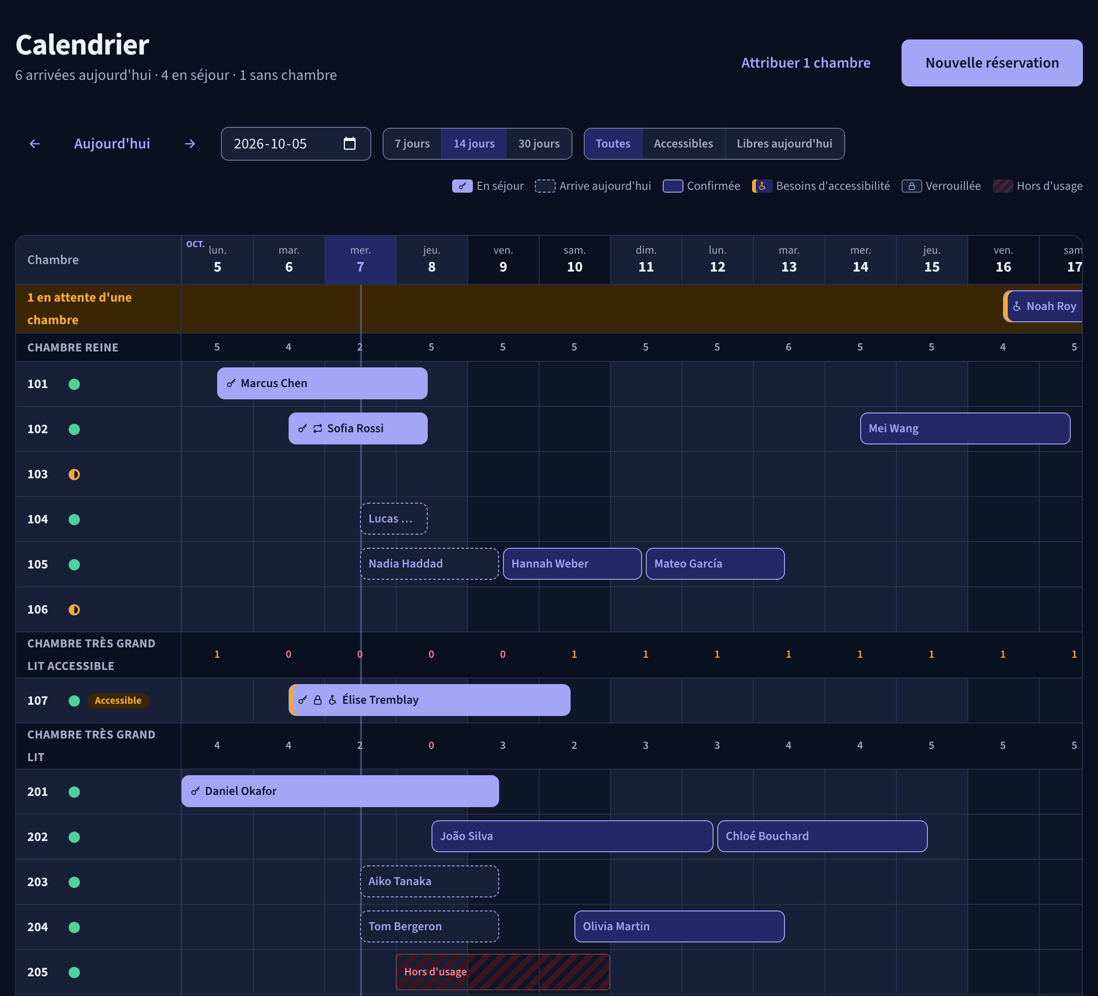Click the Hors d'usage block in room 205
Image resolution: width=1098 pixels, height=996 pixels.
click(503, 972)
